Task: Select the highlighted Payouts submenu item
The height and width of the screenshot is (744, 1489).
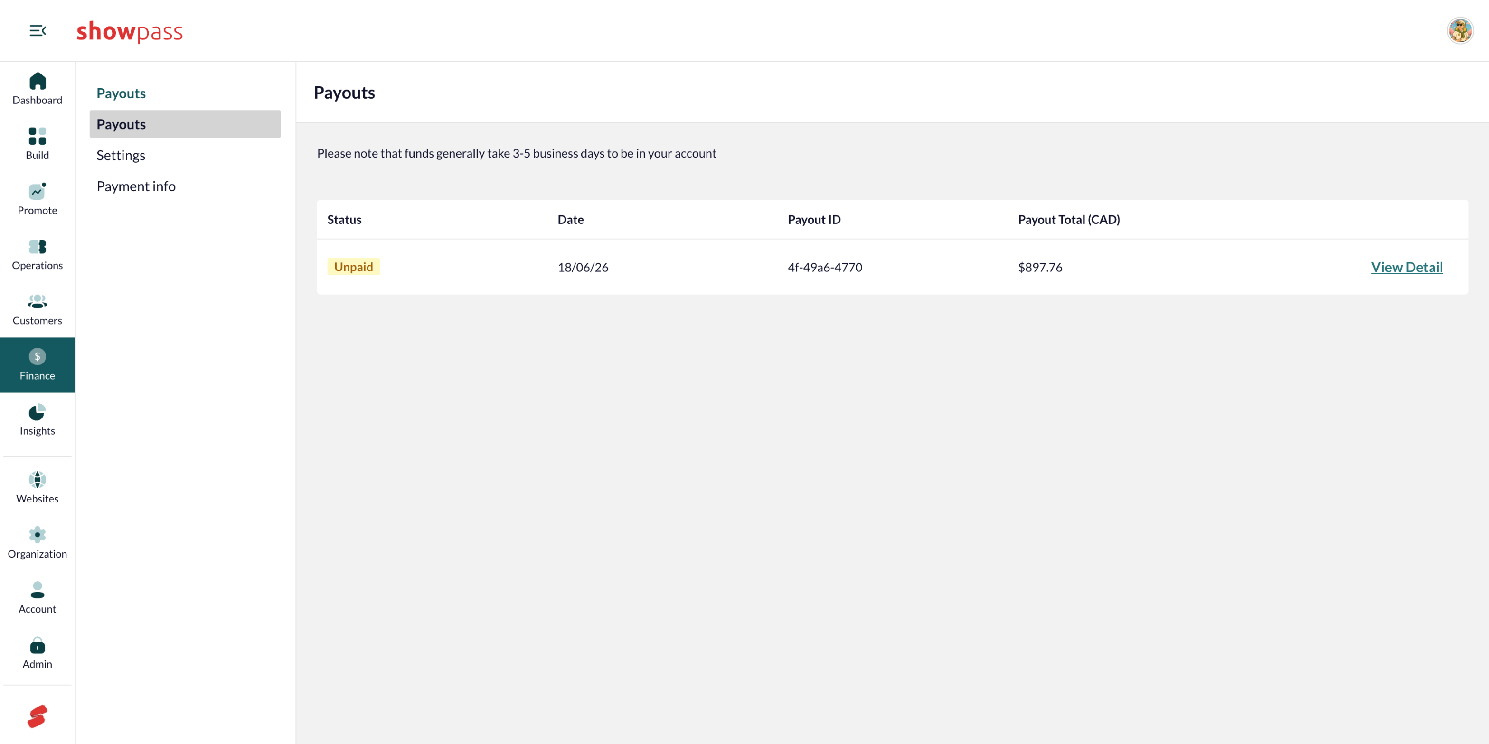Action: pyautogui.click(x=185, y=124)
